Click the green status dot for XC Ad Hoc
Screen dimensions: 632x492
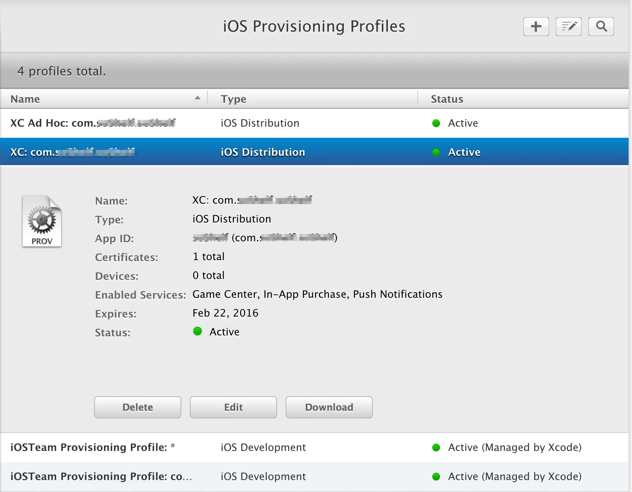(436, 123)
